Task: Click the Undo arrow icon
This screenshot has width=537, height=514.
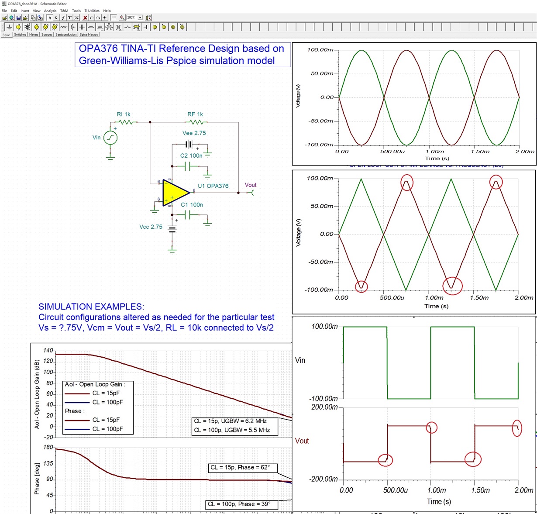Action: 92,18
